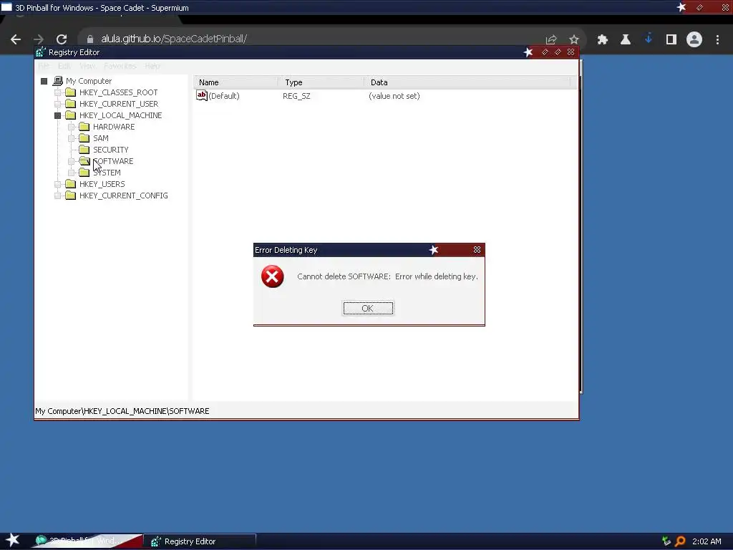Click the alula.github.io address bar URL
Image resolution: width=733 pixels, height=550 pixels.
click(x=174, y=39)
